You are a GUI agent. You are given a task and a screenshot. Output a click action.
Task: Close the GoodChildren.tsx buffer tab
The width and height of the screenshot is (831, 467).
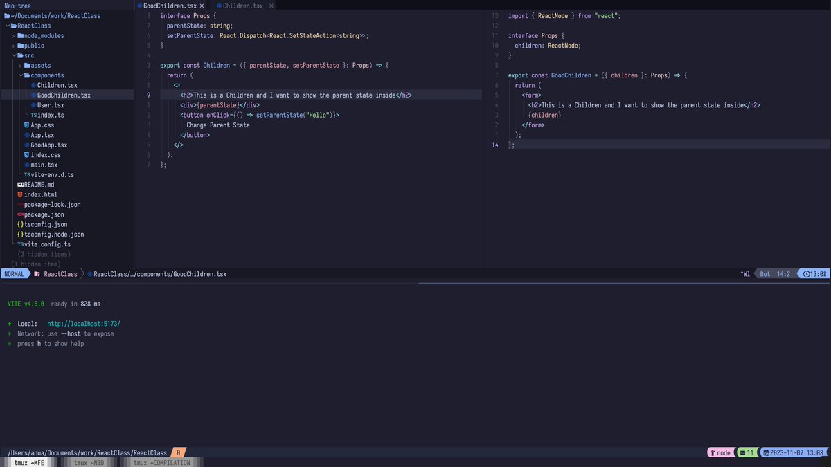(202, 6)
